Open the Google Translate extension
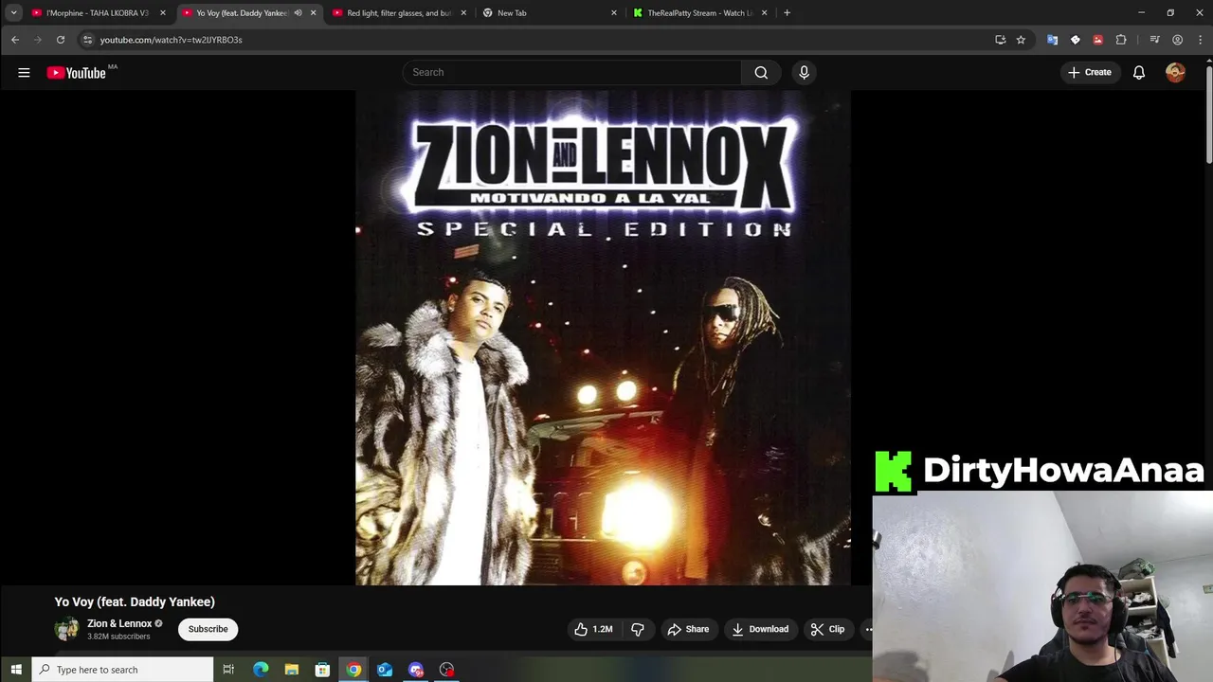The height and width of the screenshot is (682, 1213). point(1052,40)
